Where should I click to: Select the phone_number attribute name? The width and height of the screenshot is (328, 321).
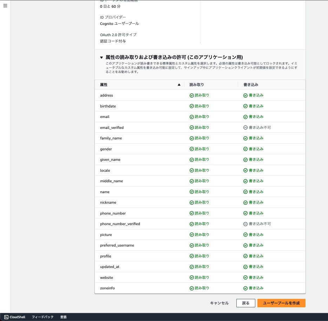pyautogui.click(x=113, y=213)
